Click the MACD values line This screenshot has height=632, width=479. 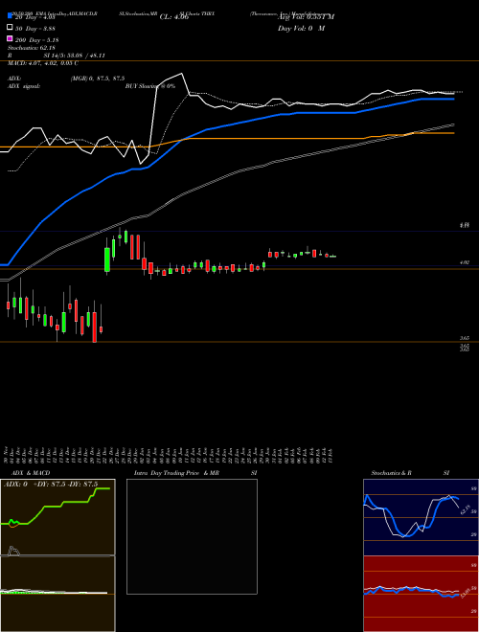click(43, 63)
